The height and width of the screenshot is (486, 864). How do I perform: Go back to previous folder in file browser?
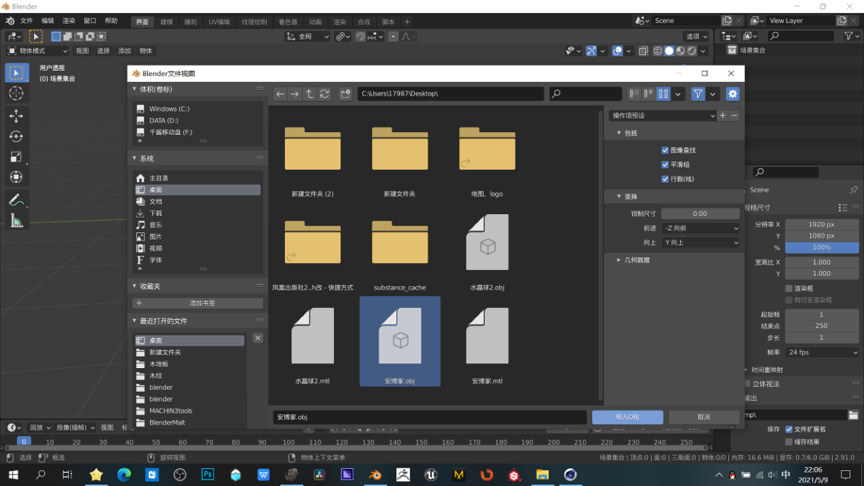[280, 94]
